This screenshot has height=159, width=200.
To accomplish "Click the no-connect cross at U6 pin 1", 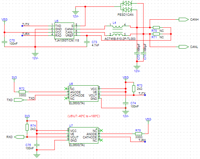I will point(66,89).
